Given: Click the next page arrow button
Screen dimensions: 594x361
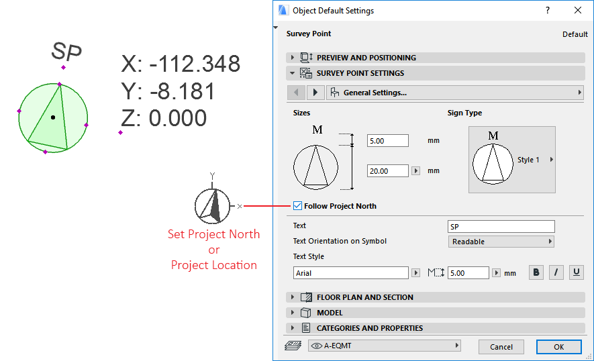Looking at the screenshot, I should [315, 93].
